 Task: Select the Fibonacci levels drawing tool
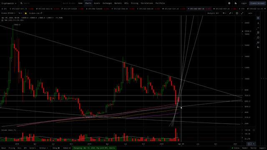pos(258,32)
